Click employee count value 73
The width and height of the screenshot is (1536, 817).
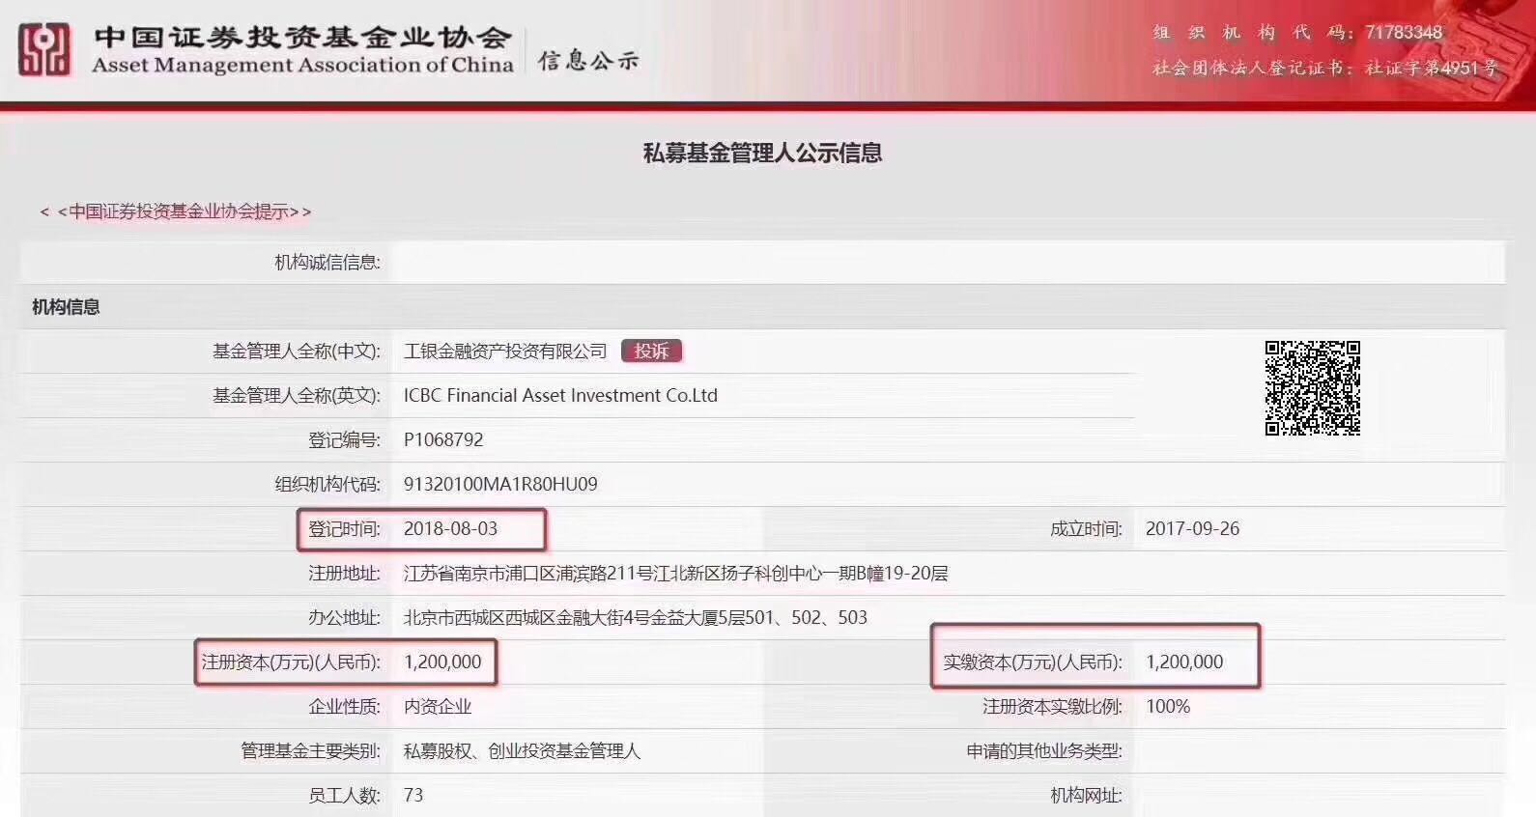[x=413, y=795]
